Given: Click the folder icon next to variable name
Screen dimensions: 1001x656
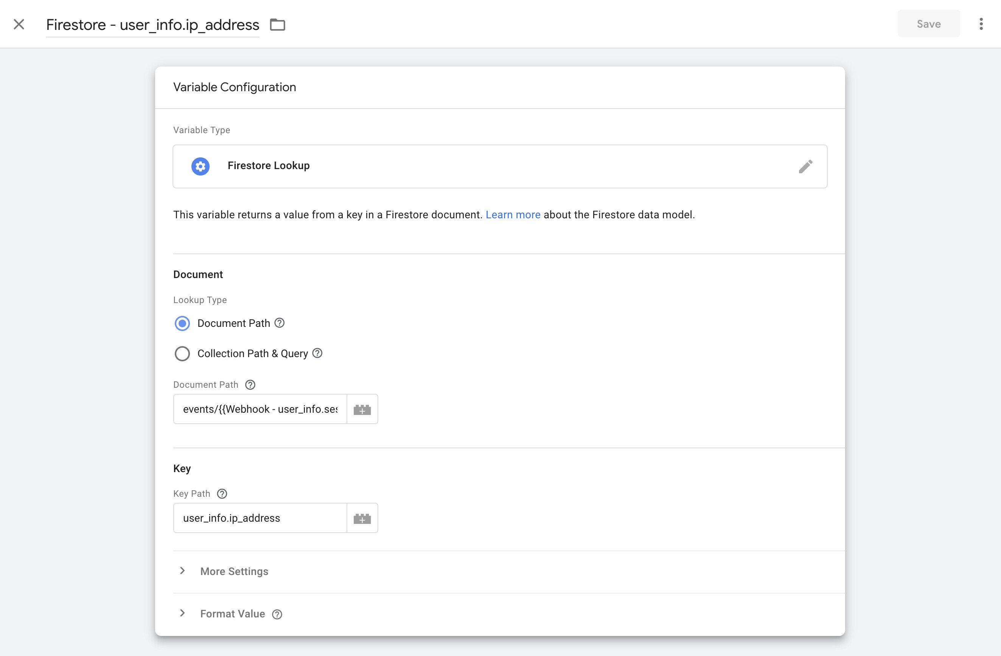Looking at the screenshot, I should pyautogui.click(x=277, y=25).
